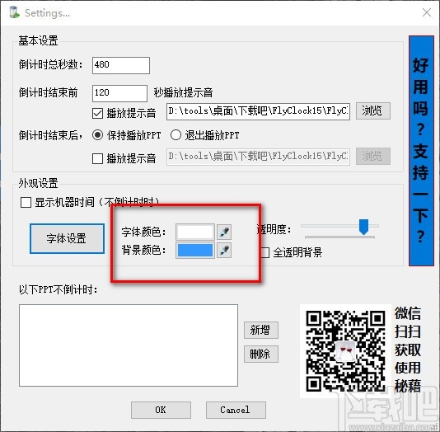Click the empty PPT exclusion list box
Image resolution: width=440 pixels, height=432 pixels.
pyautogui.click(x=129, y=345)
